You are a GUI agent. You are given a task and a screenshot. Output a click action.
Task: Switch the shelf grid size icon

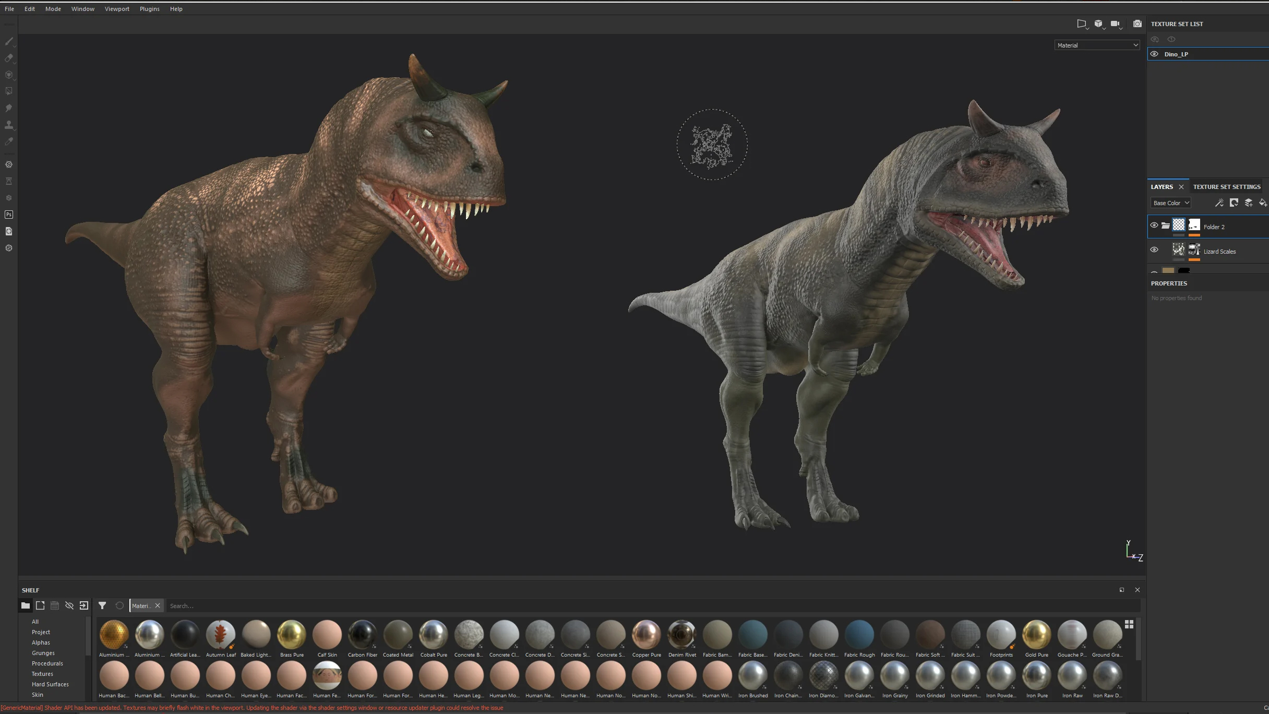(1129, 624)
